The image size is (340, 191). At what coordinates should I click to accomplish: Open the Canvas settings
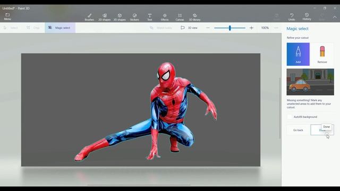point(180,17)
